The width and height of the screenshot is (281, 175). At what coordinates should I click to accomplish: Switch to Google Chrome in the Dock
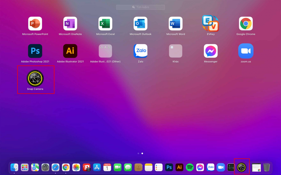click(66, 168)
